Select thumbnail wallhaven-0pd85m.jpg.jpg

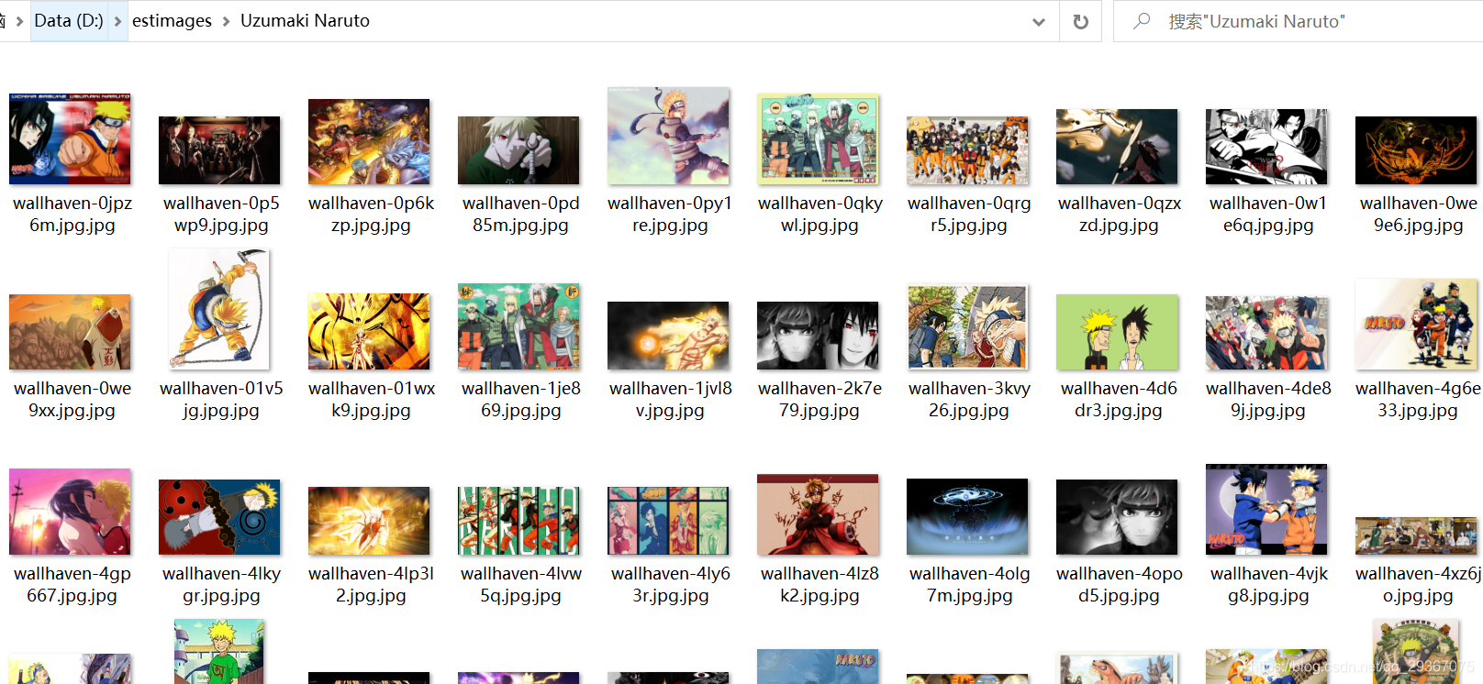tap(518, 150)
